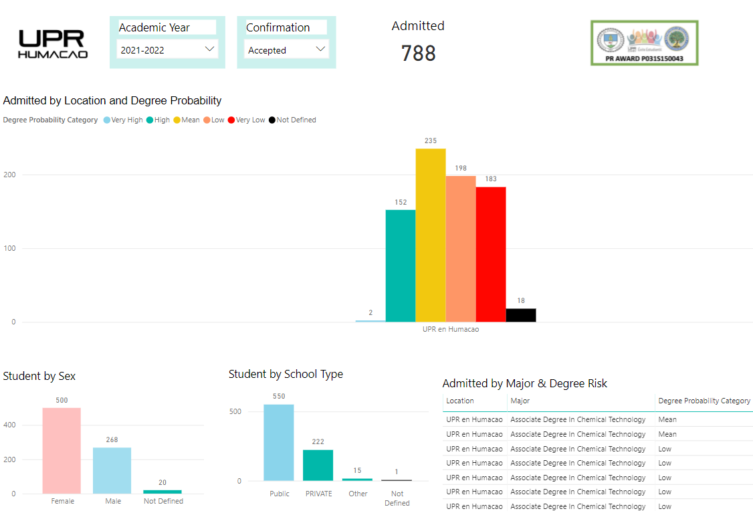Click the yellow Mean bar labeled 235

(x=430, y=235)
